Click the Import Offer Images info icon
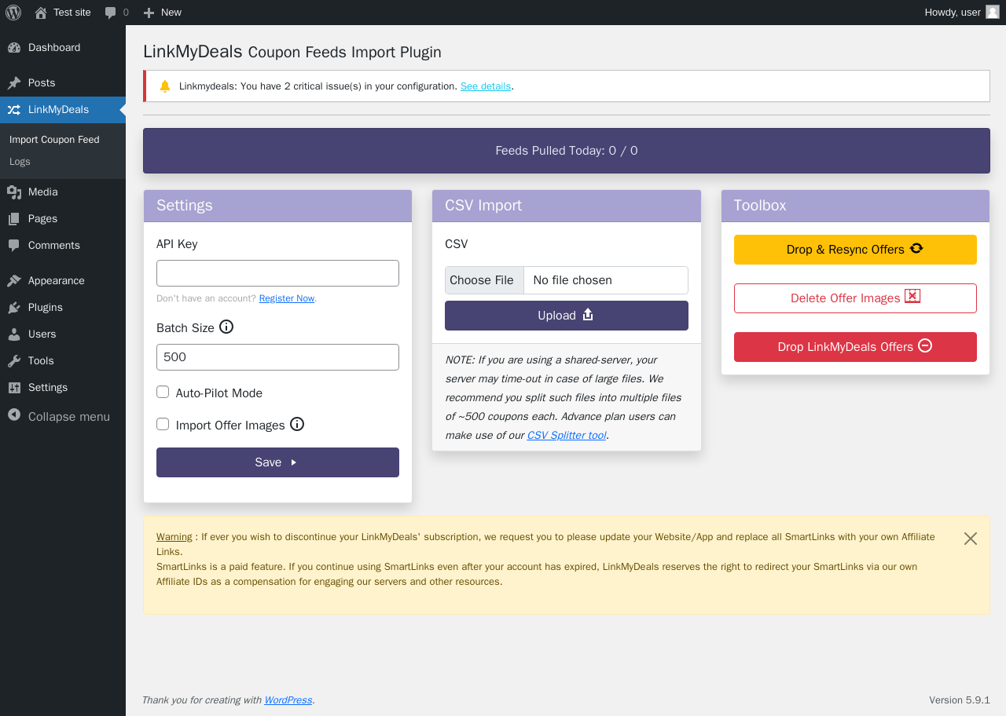The height and width of the screenshot is (716, 1006). (297, 424)
